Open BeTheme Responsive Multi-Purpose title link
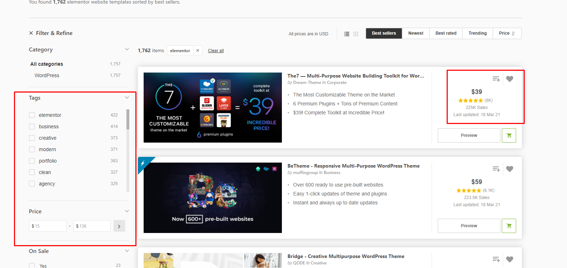The height and width of the screenshot is (268, 567). click(x=354, y=166)
